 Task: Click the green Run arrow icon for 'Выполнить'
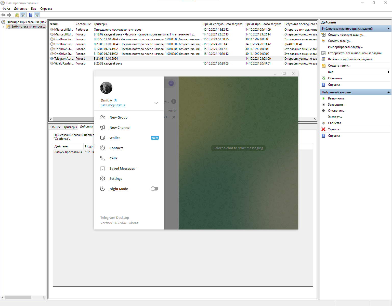pos(323,98)
